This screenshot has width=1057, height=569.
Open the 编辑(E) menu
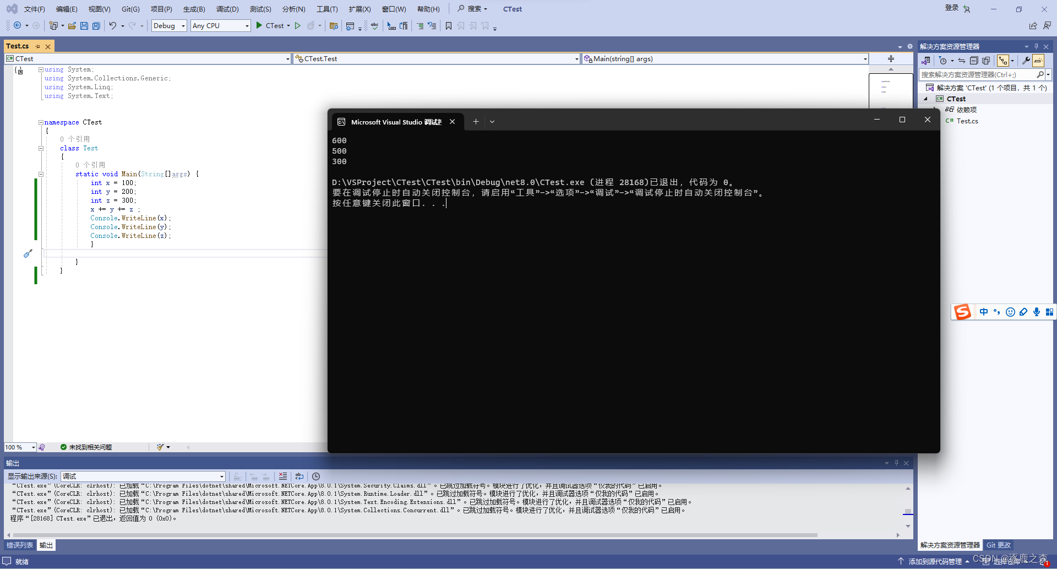(x=67, y=9)
